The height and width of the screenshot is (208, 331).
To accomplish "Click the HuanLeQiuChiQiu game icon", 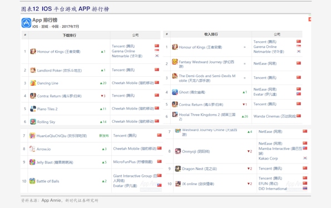I will coord(32,136).
